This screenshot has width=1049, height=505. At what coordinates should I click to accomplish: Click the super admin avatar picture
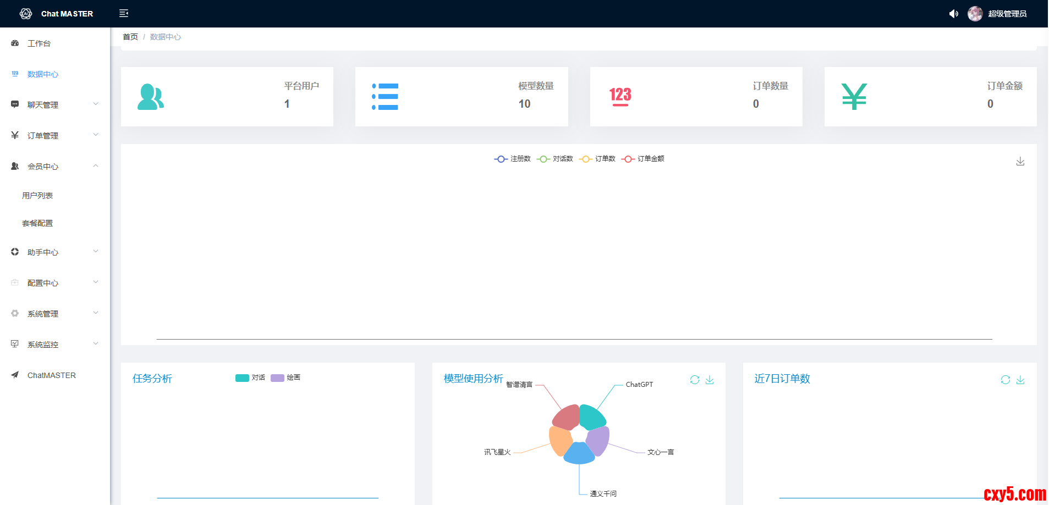coord(975,14)
